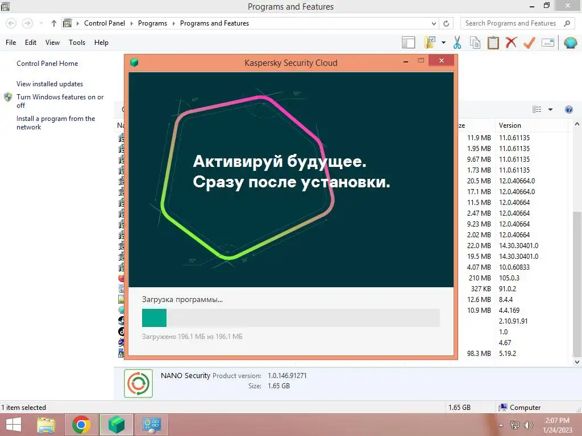
Task: Open the View menu
Action: click(x=52, y=43)
